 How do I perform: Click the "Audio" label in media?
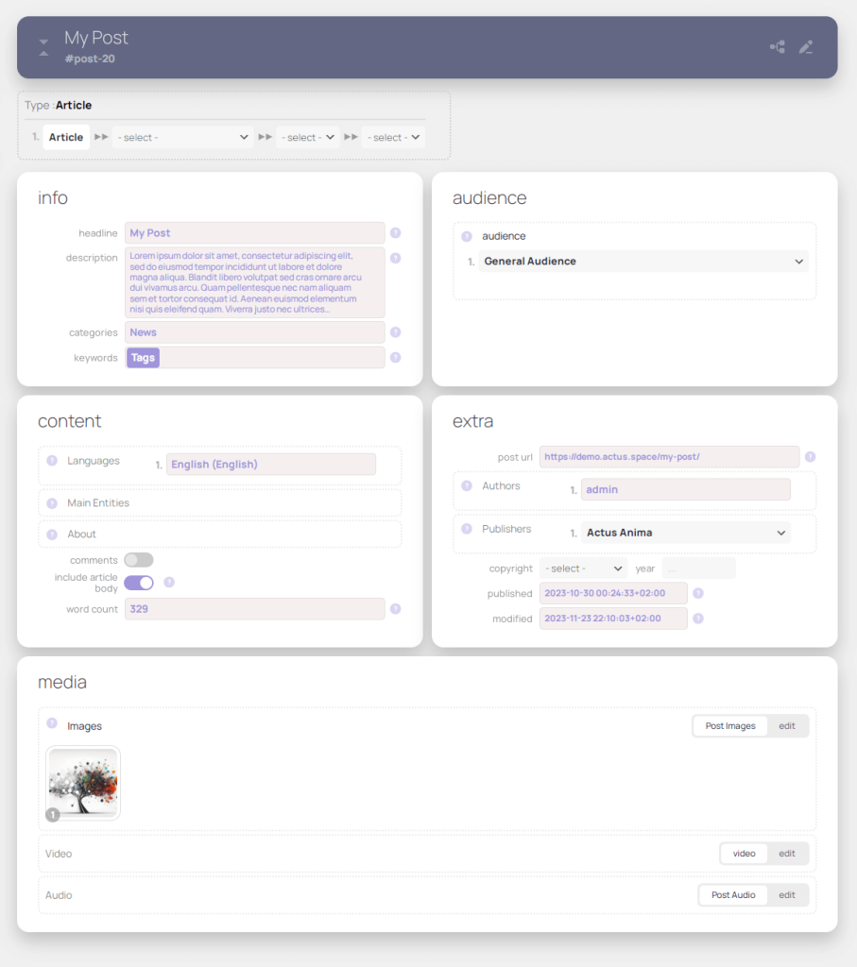click(x=59, y=895)
